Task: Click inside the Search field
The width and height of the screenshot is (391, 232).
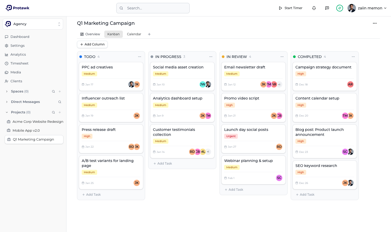Action: click(x=153, y=8)
